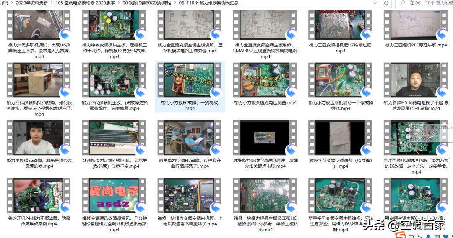Click file name 格力主板报E6故障，原来是粗心大意惹的祸.mp4
453x238 pixels.
39,163
